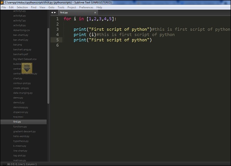The image size is (231, 166).
Task: Click line number 3 in the gutter
Action: point(57,29)
